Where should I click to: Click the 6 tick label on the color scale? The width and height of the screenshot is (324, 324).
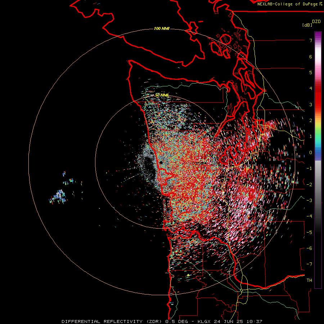pos(311,57)
